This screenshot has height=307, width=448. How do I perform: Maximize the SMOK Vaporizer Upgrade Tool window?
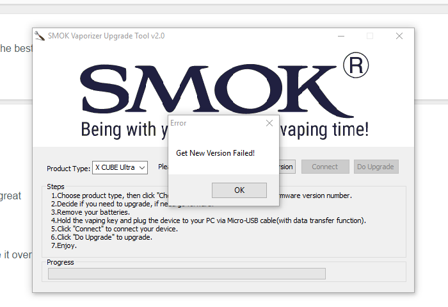370,36
